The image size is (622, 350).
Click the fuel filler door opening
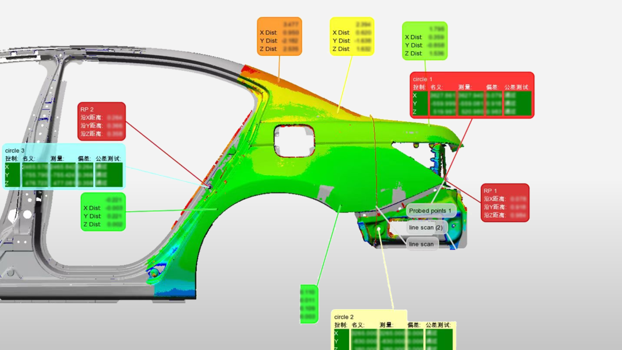[x=295, y=140]
